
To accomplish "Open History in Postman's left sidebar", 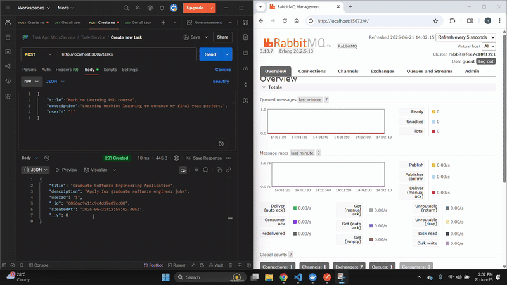I will coord(8,81).
